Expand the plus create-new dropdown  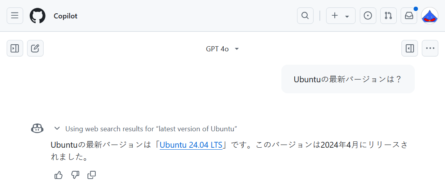click(x=341, y=16)
